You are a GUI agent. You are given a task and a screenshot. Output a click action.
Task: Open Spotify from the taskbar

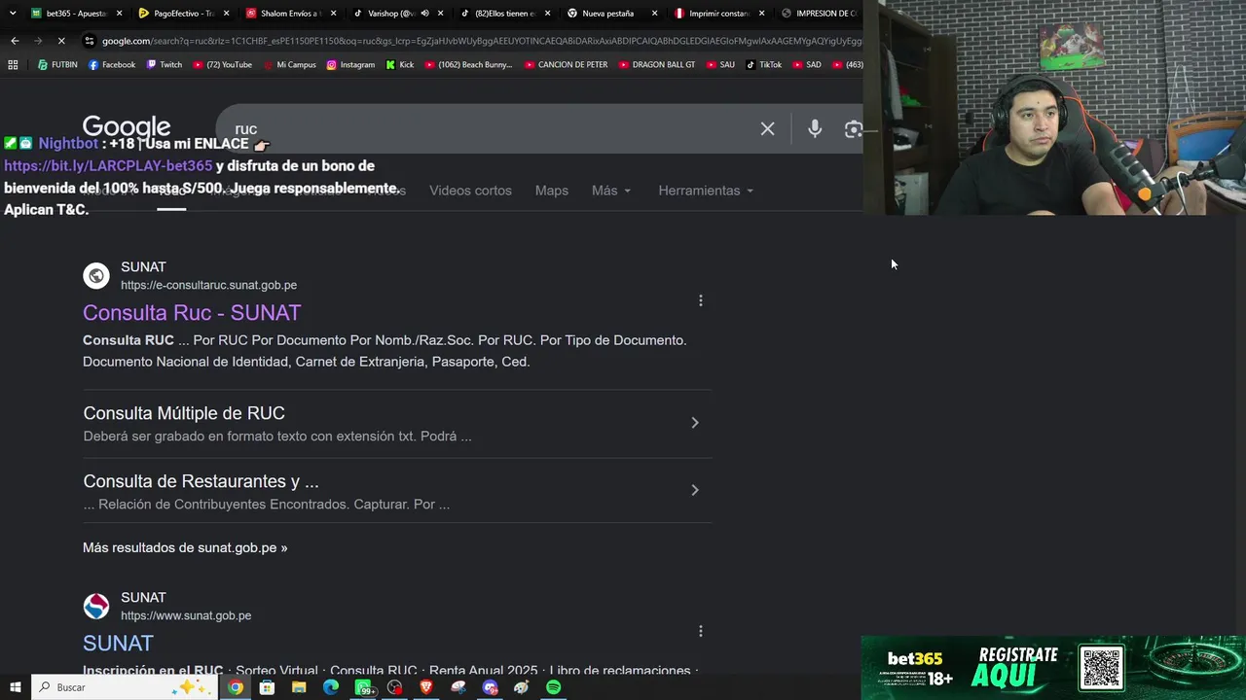point(553,687)
